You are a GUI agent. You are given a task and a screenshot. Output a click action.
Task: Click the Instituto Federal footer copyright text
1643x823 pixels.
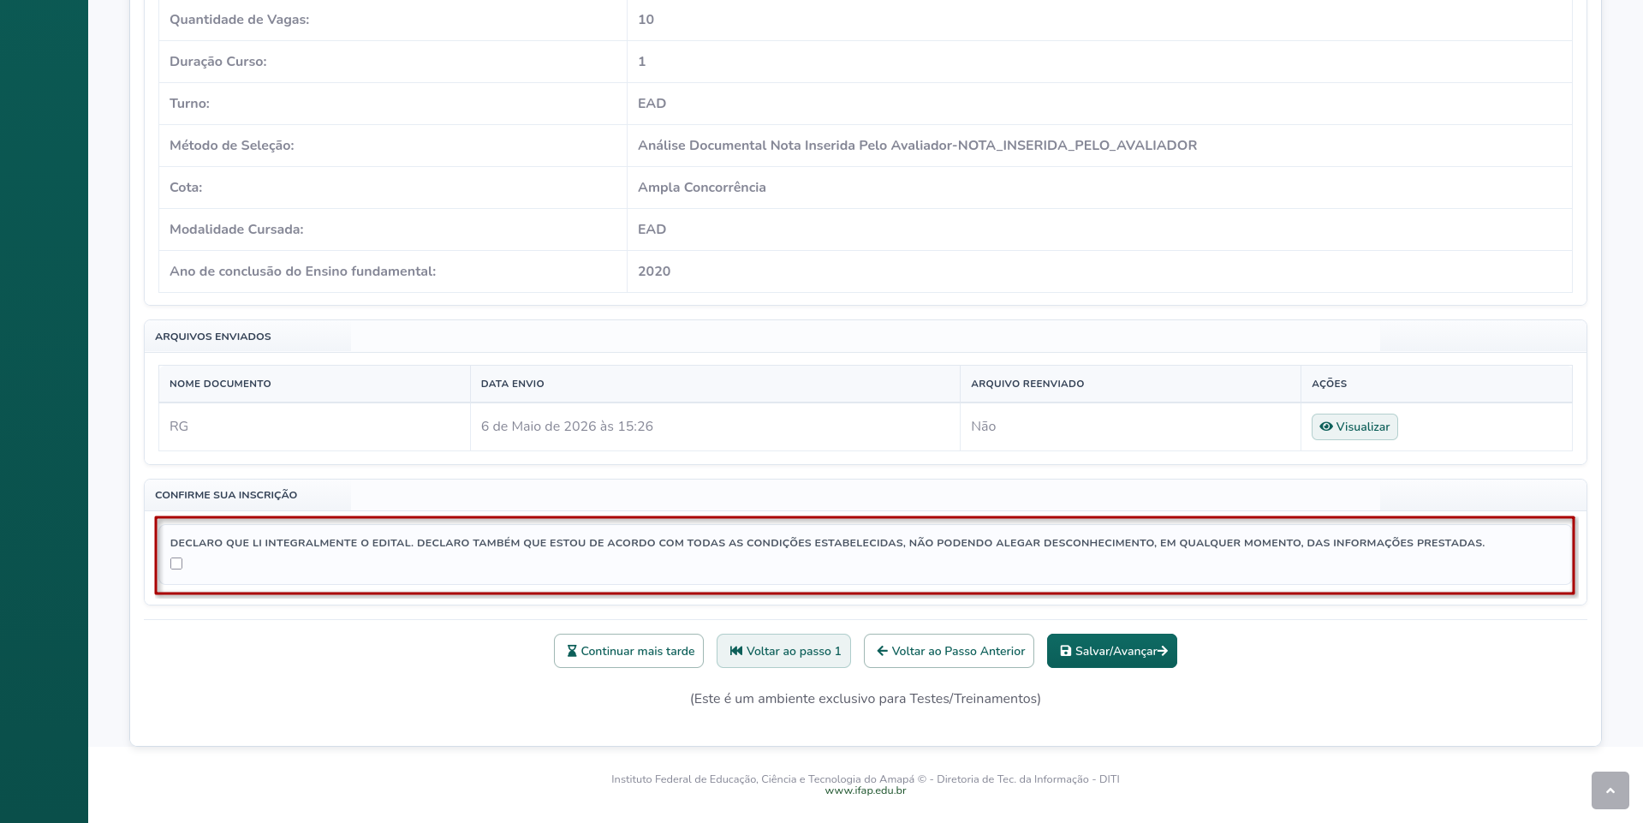point(866,779)
